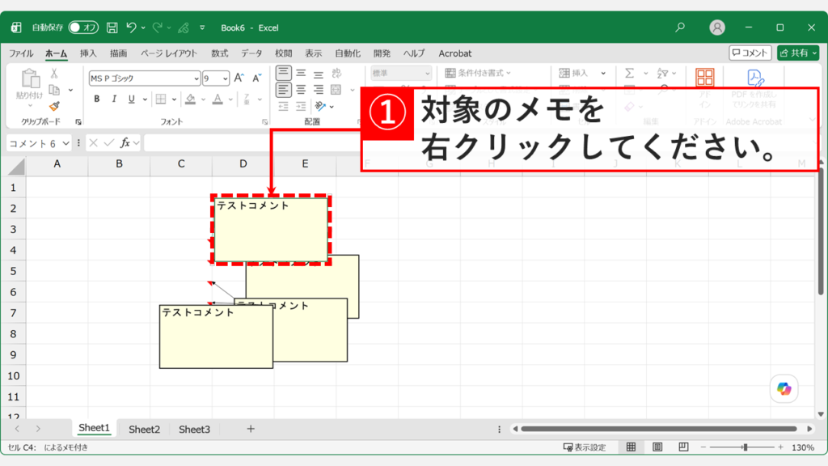The image size is (828, 466).
Task: Switch to the 挿入 ribbon tab
Action: pyautogui.click(x=88, y=53)
